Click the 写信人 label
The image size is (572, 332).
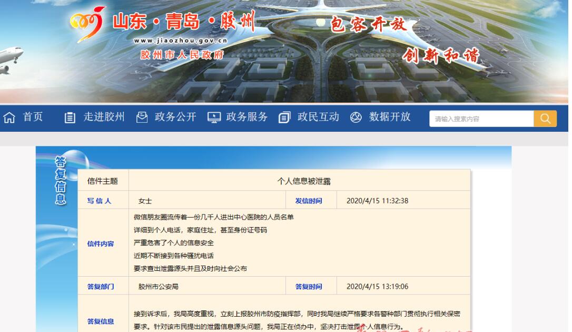[x=99, y=201]
